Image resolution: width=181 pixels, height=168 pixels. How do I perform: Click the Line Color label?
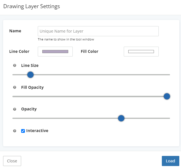point(19,51)
